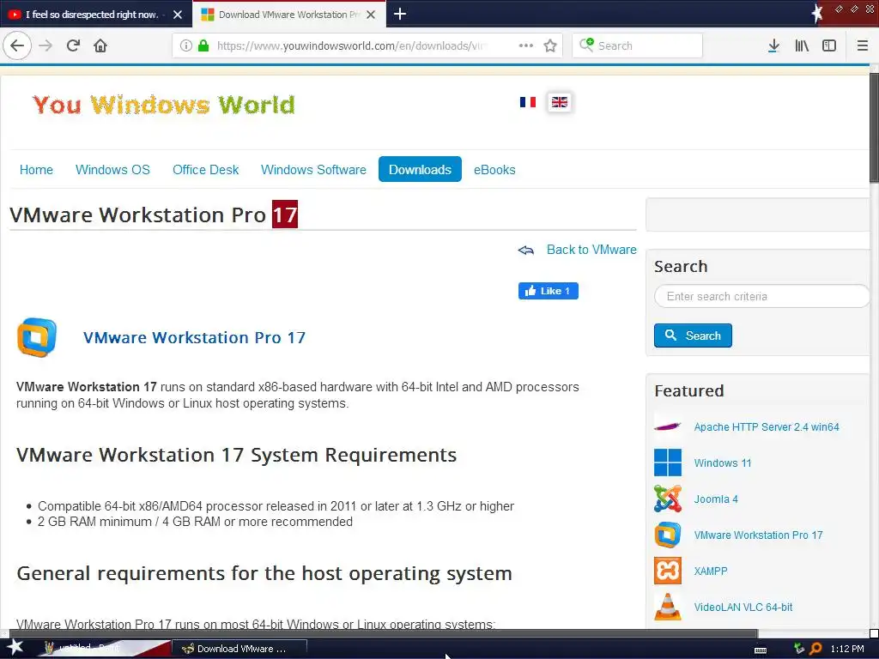This screenshot has width=879, height=659.
Task: Open the Windows Software menu item
Action: click(x=313, y=170)
